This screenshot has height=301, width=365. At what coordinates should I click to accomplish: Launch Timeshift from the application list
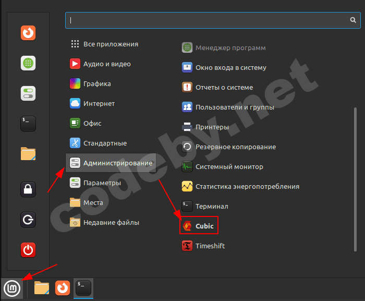[x=203, y=246]
